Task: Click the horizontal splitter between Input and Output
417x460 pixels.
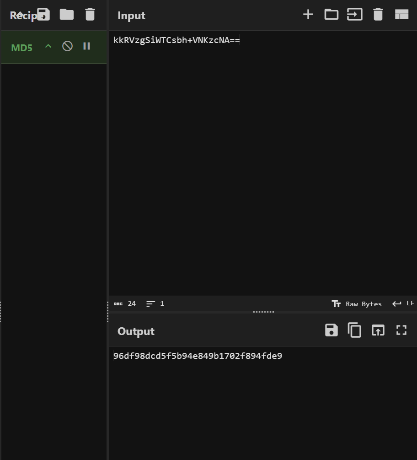Action: [x=263, y=312]
